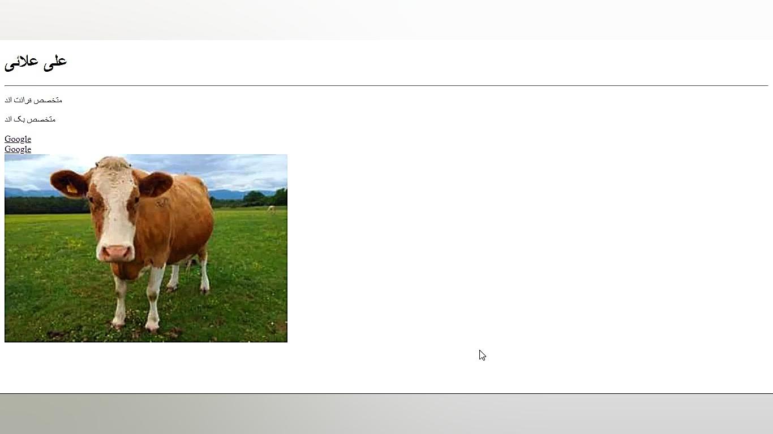Click the small distant animal in field
The height and width of the screenshot is (434, 773).
pos(272,209)
